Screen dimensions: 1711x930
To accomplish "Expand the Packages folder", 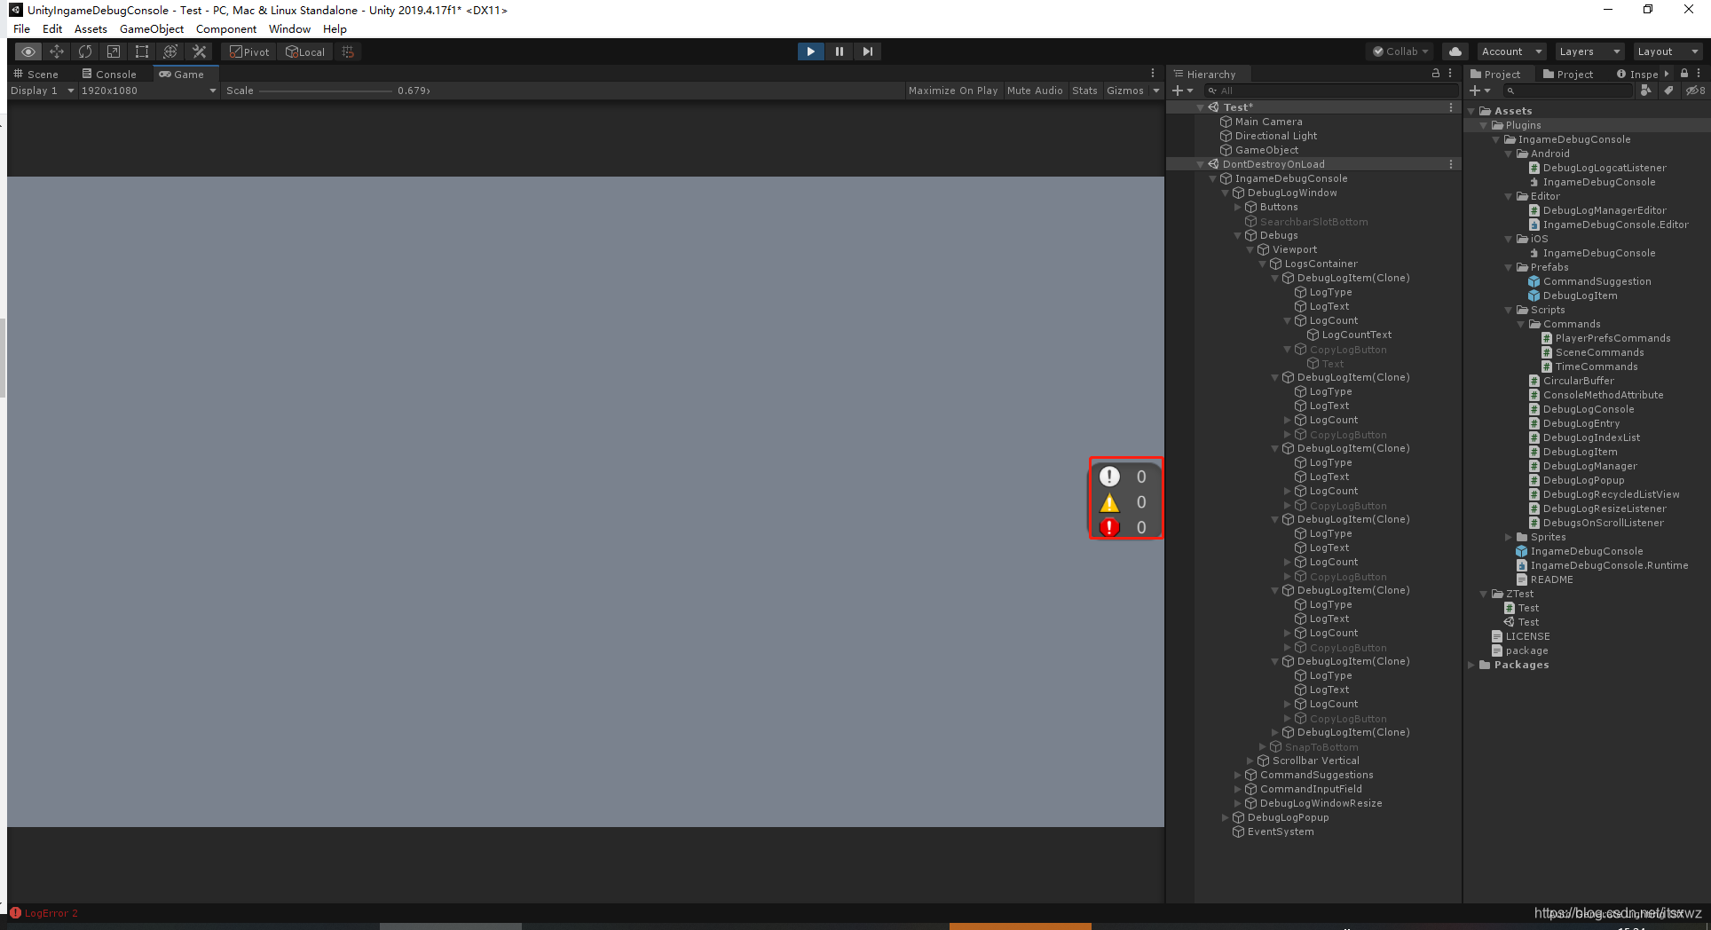I will [x=1471, y=665].
